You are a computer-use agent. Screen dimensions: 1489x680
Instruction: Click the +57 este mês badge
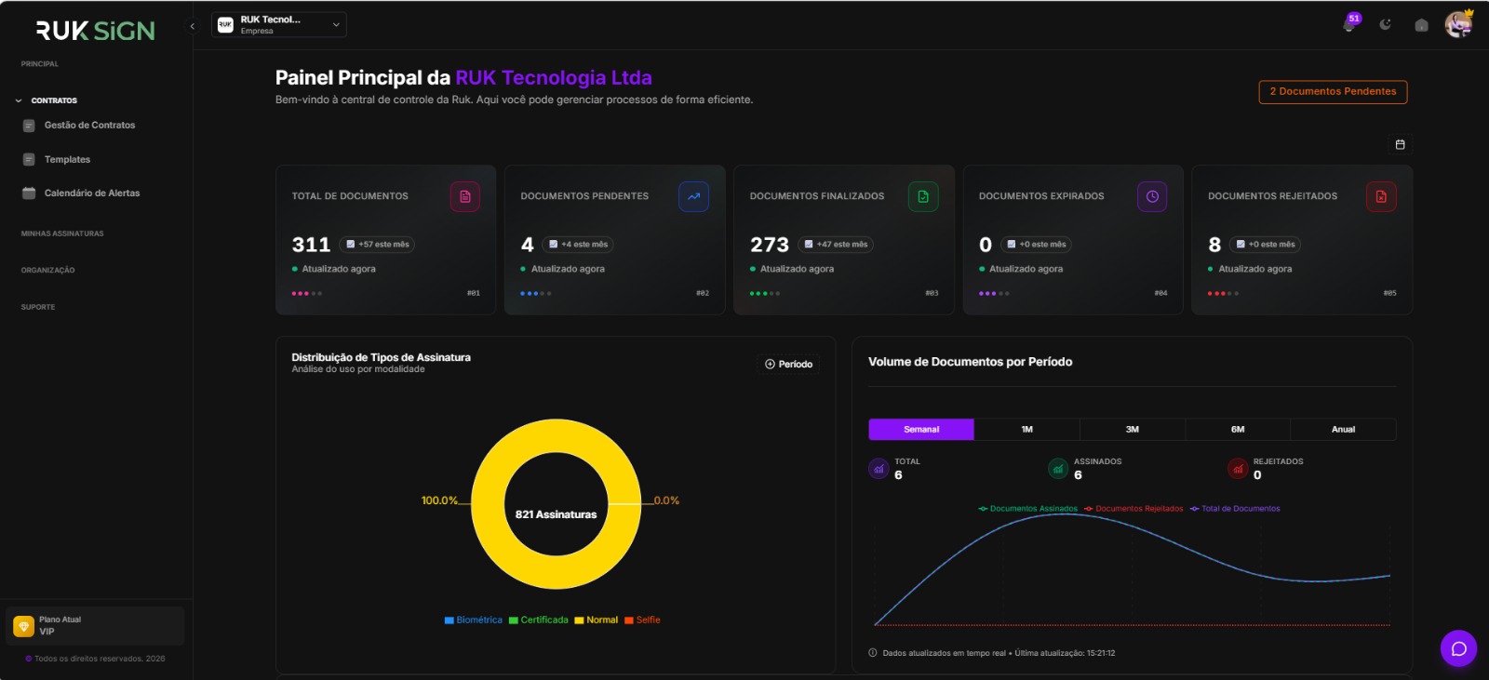[378, 245]
